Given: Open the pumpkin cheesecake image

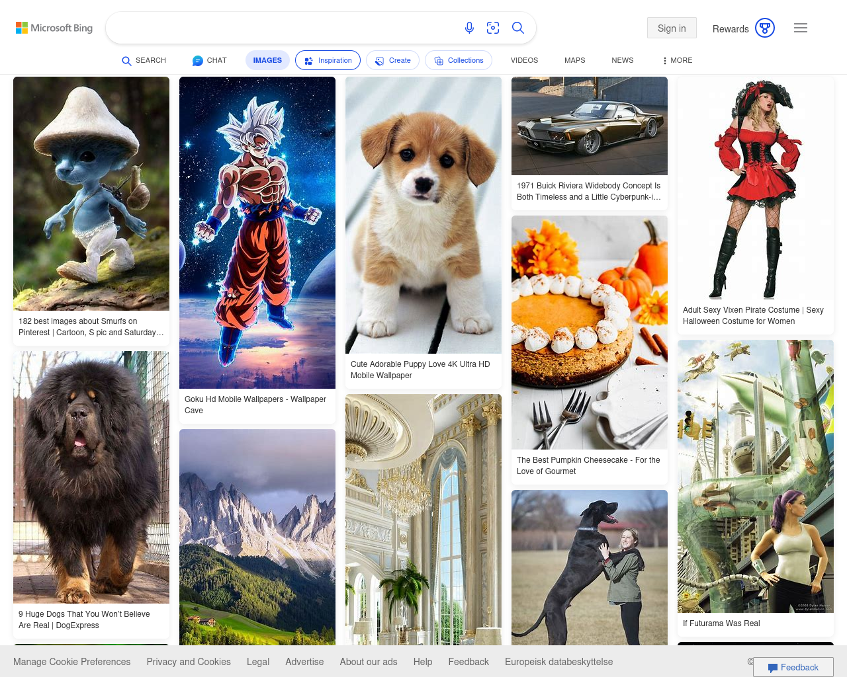Looking at the screenshot, I should tap(590, 333).
